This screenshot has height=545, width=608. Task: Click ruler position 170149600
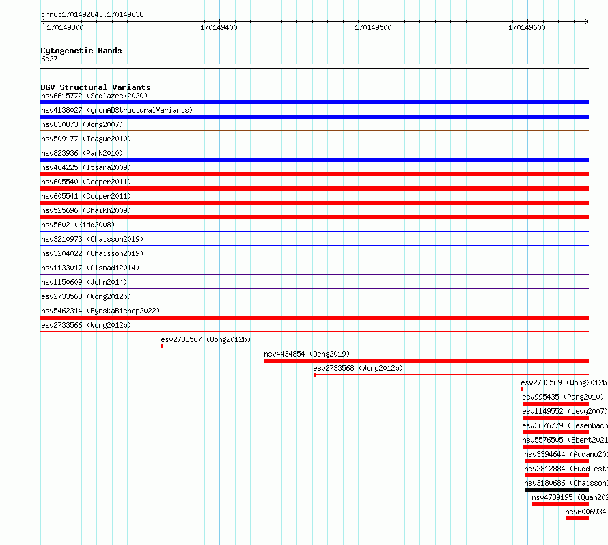pyautogui.click(x=527, y=27)
